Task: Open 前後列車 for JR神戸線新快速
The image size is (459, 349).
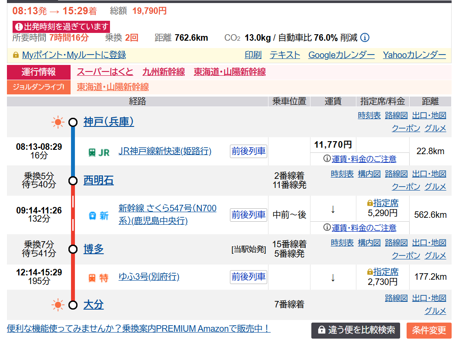Action: click(248, 151)
